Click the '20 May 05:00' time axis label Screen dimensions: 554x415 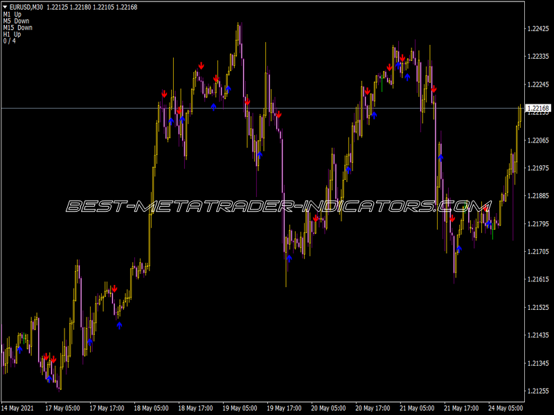[x=328, y=408]
